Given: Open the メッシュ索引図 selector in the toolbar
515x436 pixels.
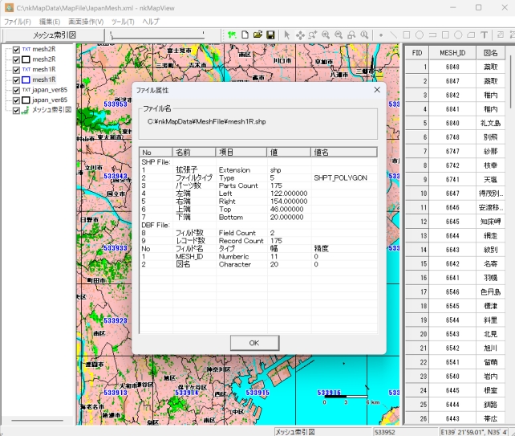Looking at the screenshot, I should 54,35.
